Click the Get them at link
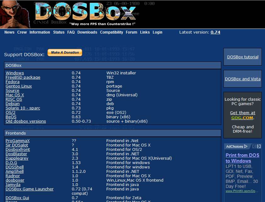The width and height of the screenshot is (265, 202). [243, 113]
